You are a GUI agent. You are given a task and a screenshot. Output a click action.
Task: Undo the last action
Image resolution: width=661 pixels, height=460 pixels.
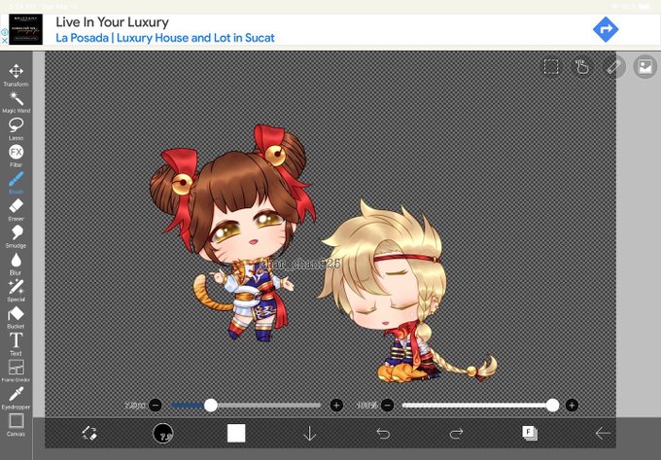click(383, 433)
